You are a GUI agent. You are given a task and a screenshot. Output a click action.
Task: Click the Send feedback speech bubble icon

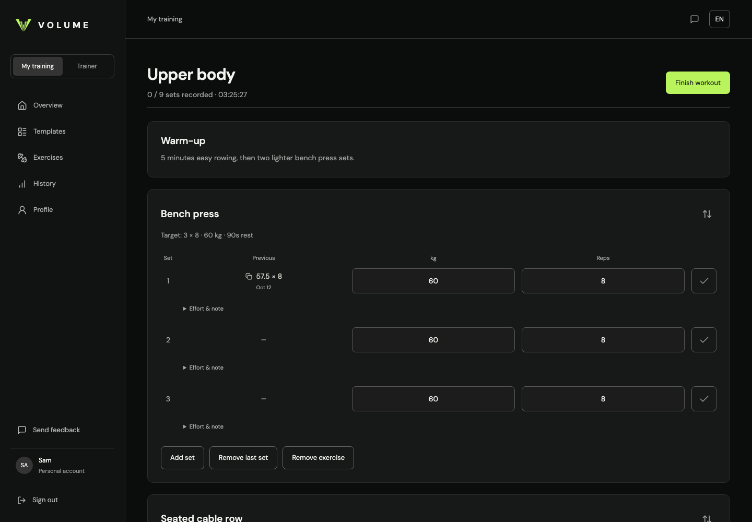coord(22,430)
